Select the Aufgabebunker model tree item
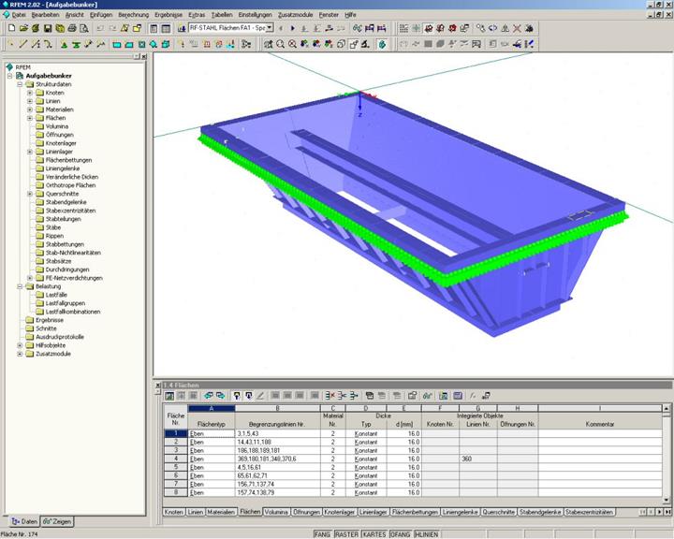Viewport: 674px width, 539px height. click(49, 76)
